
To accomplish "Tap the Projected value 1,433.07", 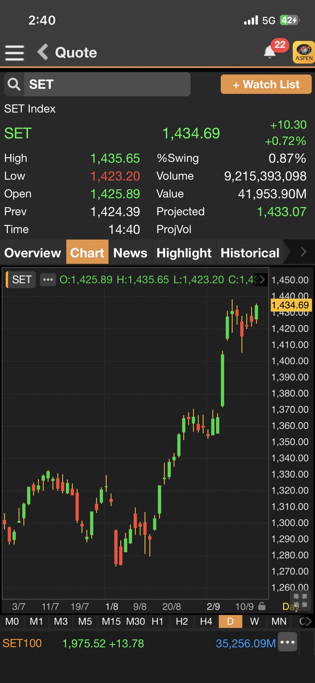I will click(x=281, y=212).
